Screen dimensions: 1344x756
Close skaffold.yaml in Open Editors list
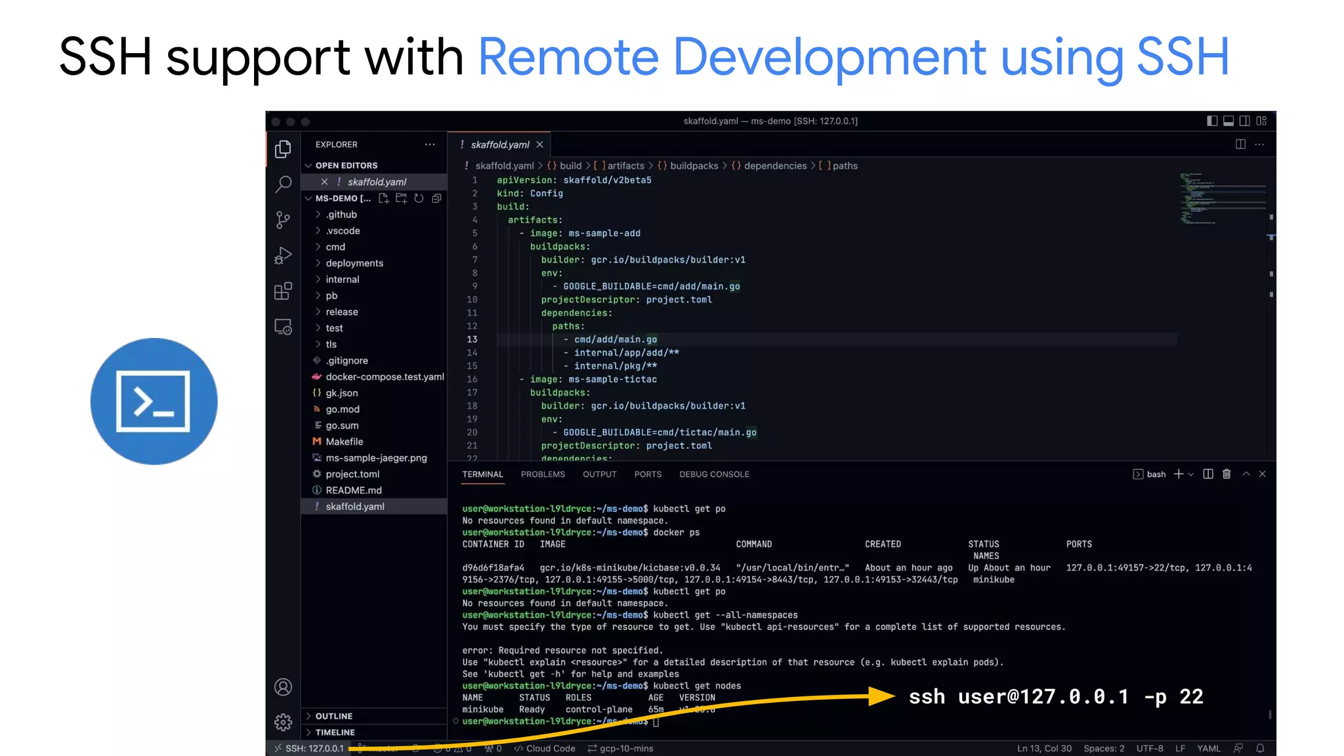pos(324,182)
